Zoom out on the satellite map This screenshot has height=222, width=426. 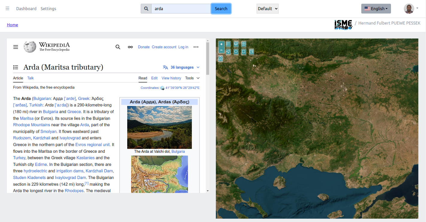[x=221, y=50]
